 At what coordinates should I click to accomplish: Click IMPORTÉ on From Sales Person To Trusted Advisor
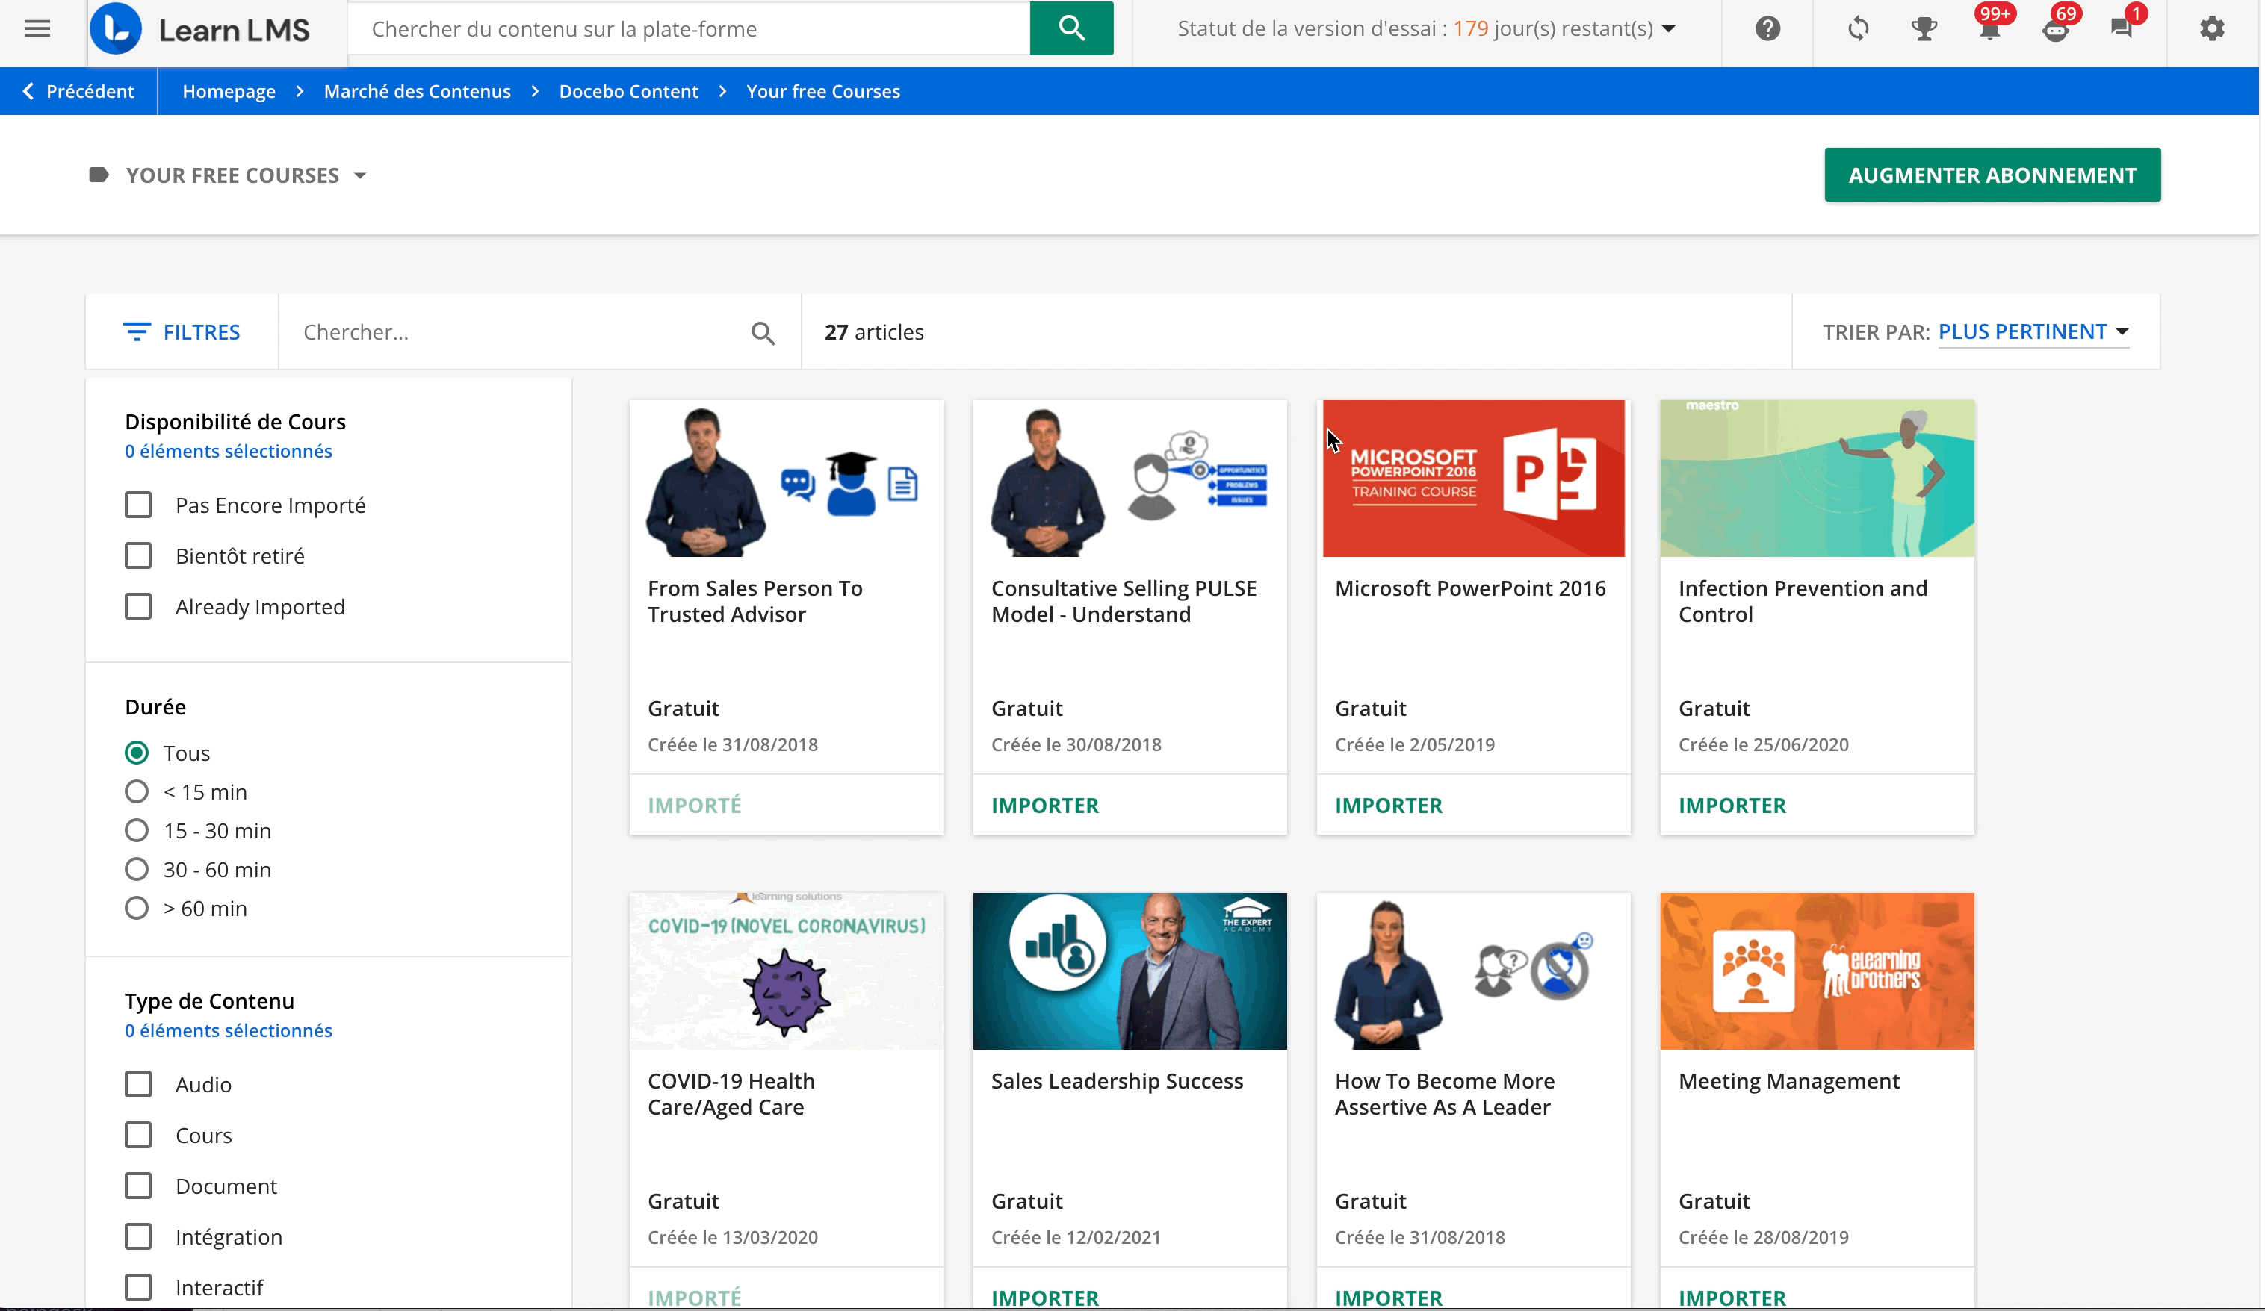tap(694, 806)
